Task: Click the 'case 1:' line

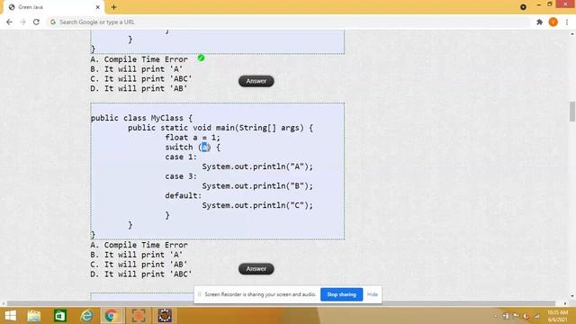Action: 181,157
